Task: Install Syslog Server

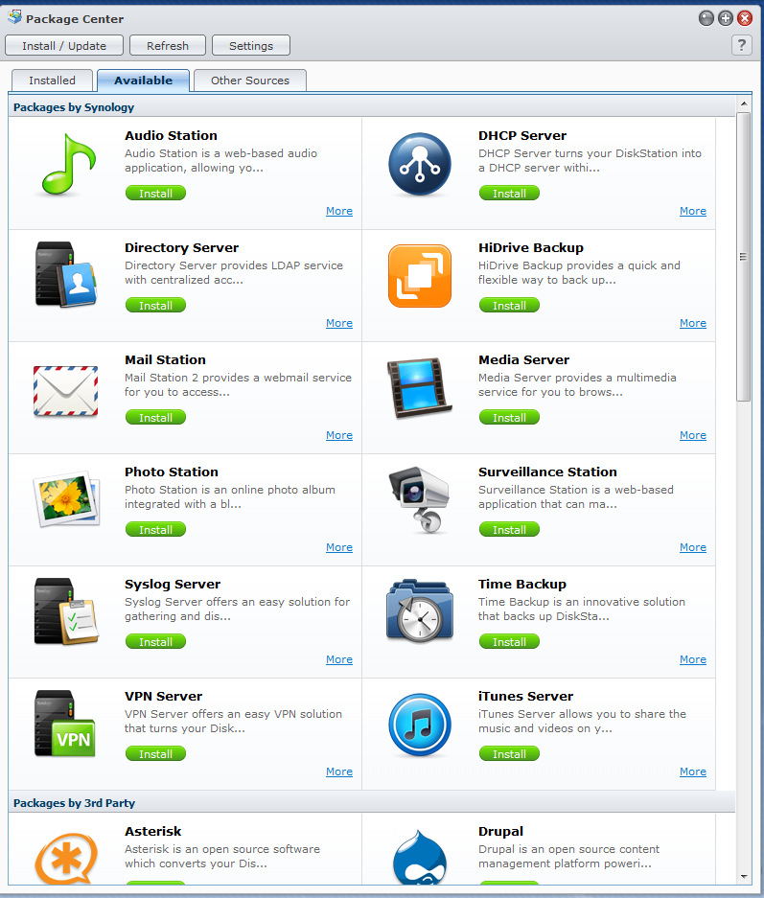Action: (156, 642)
